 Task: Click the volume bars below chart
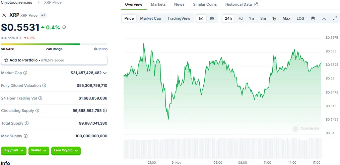tap(222, 149)
